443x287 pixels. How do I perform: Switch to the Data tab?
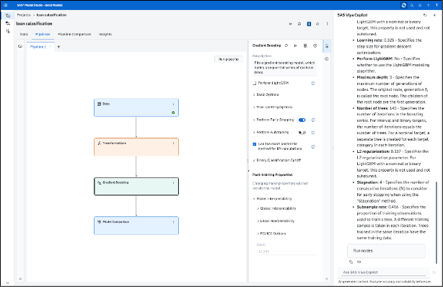click(24, 34)
